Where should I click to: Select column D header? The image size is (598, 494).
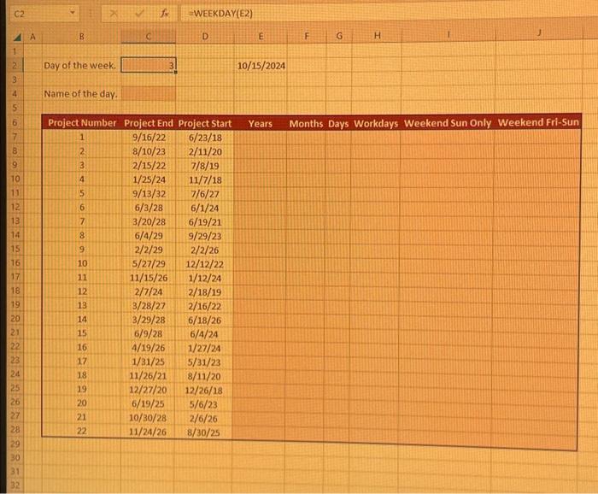click(x=205, y=36)
